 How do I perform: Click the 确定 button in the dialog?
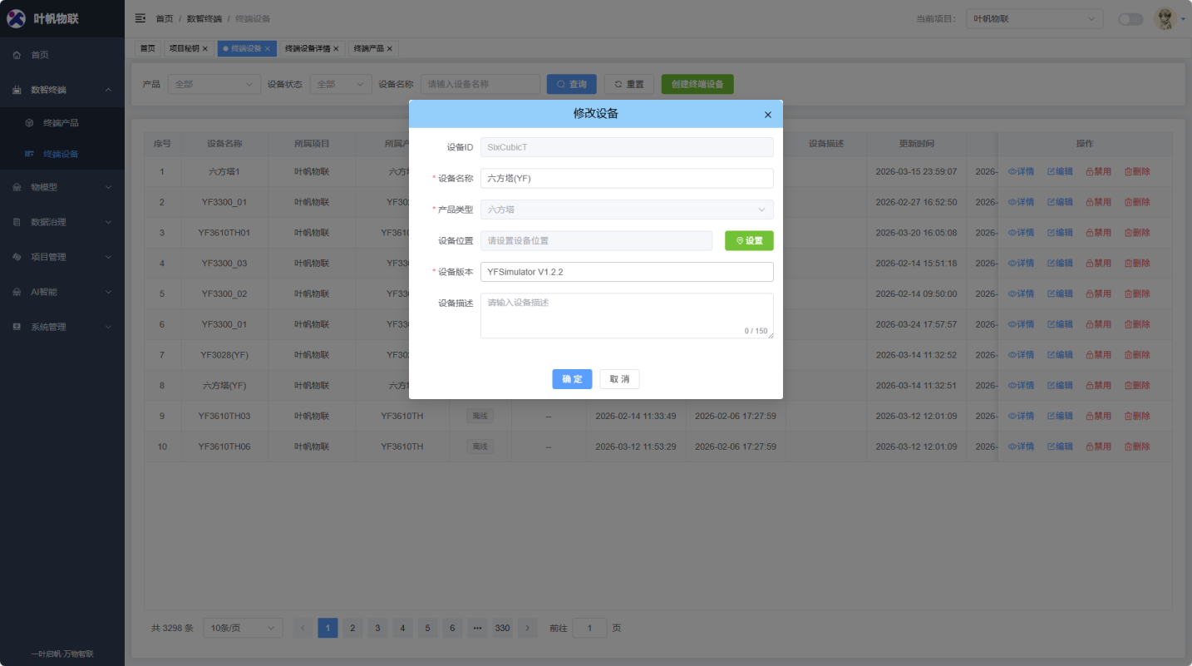coord(572,379)
